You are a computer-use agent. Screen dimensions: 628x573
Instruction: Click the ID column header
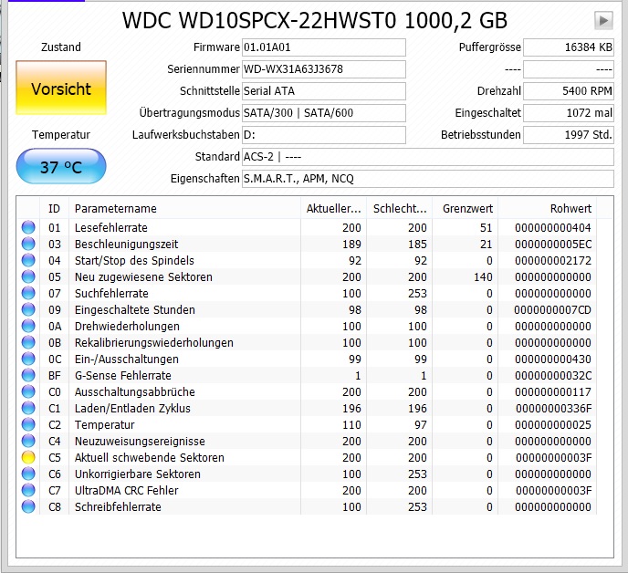[54, 208]
